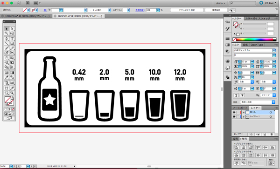Select the Artboard tool
280x169 pixels.
click(x=7, y=88)
